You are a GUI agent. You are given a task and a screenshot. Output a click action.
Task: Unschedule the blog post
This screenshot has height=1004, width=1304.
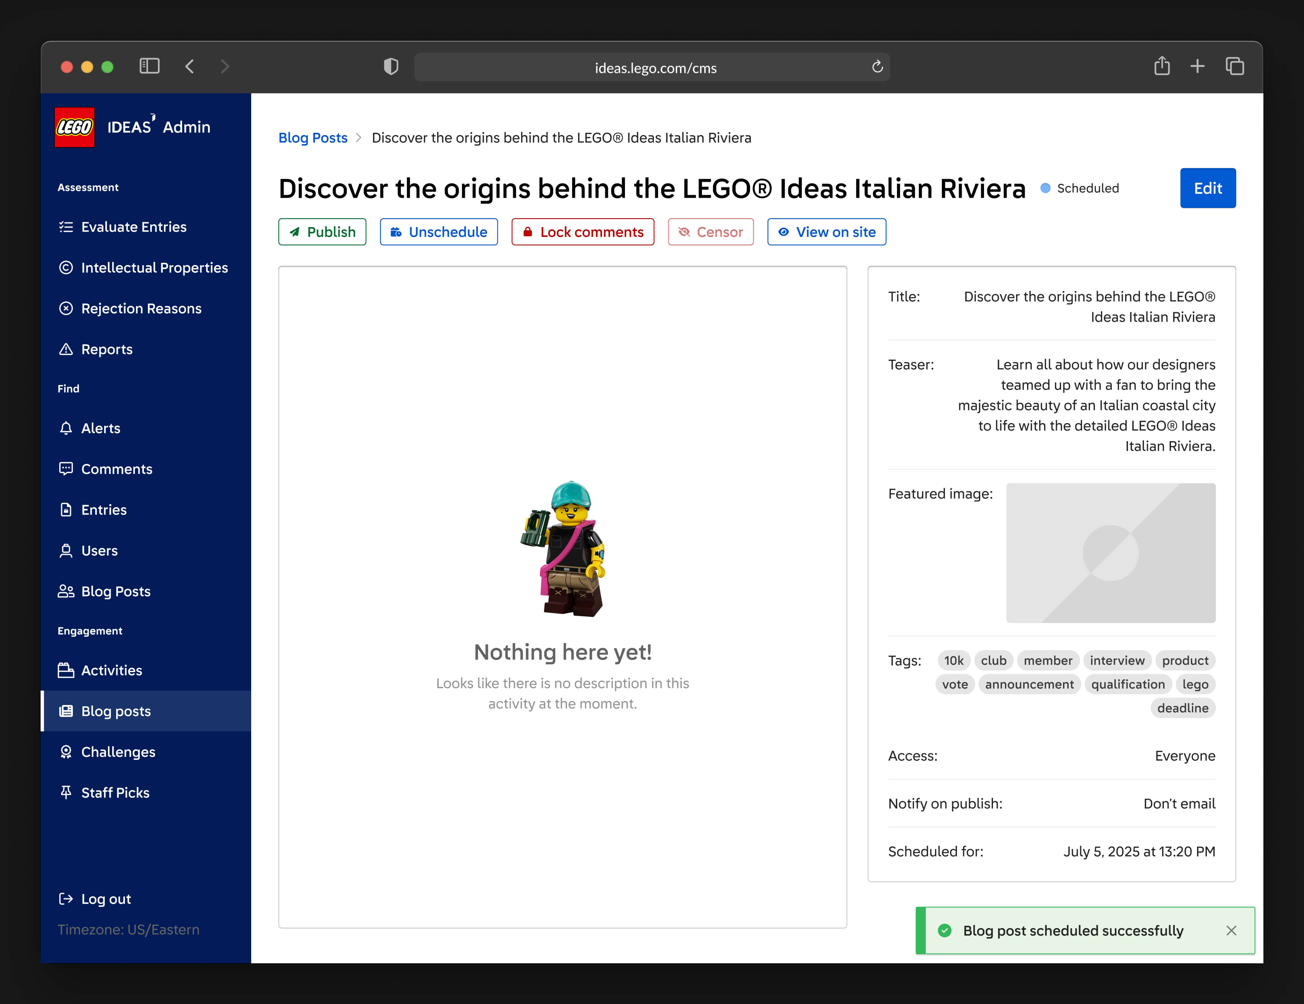(x=439, y=232)
